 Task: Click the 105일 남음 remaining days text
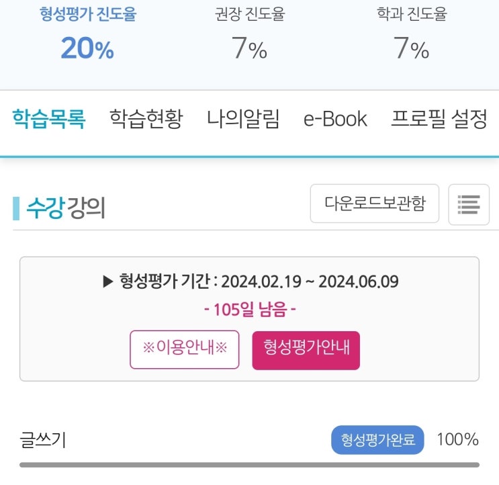249,310
